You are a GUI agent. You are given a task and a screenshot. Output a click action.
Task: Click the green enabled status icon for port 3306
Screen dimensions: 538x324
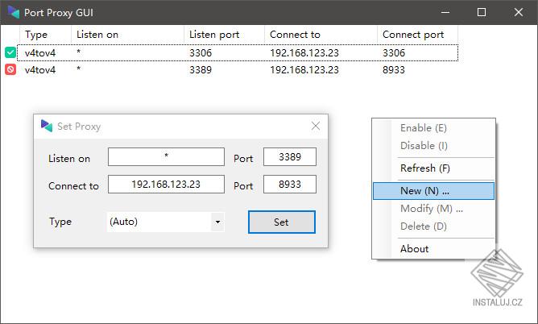pos(10,52)
